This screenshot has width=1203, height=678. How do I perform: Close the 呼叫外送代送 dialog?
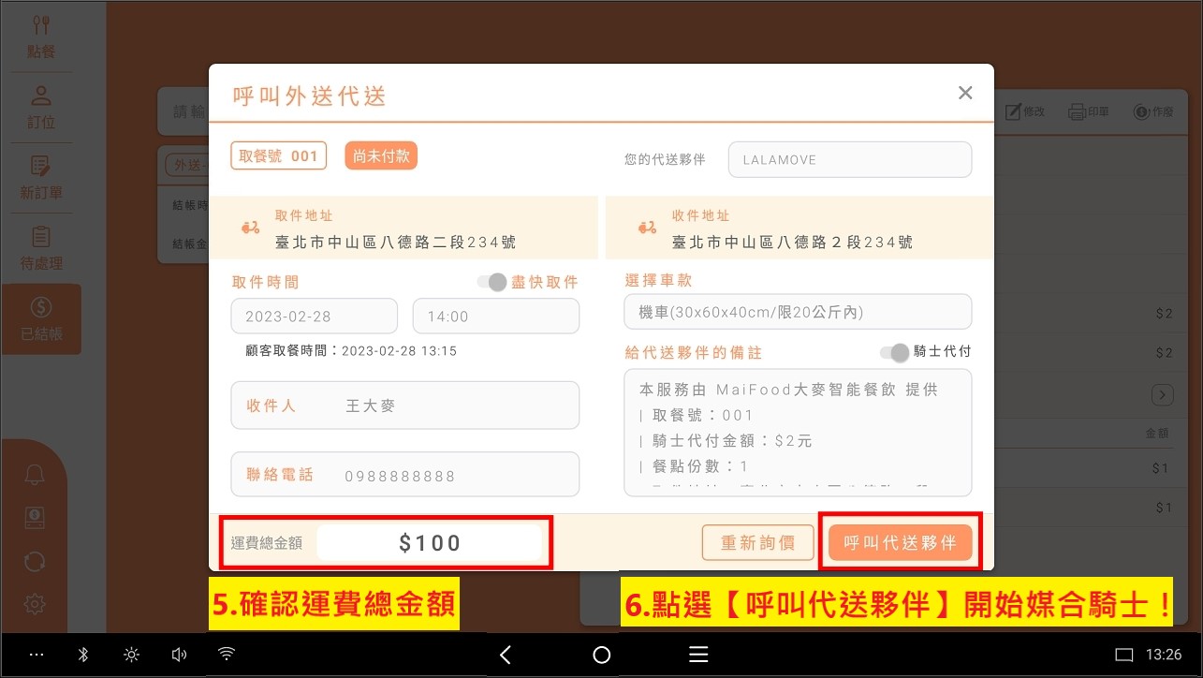965,93
